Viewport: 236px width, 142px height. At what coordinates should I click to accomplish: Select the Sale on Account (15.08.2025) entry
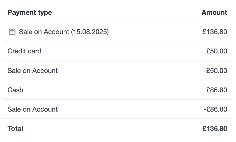tap(64, 32)
